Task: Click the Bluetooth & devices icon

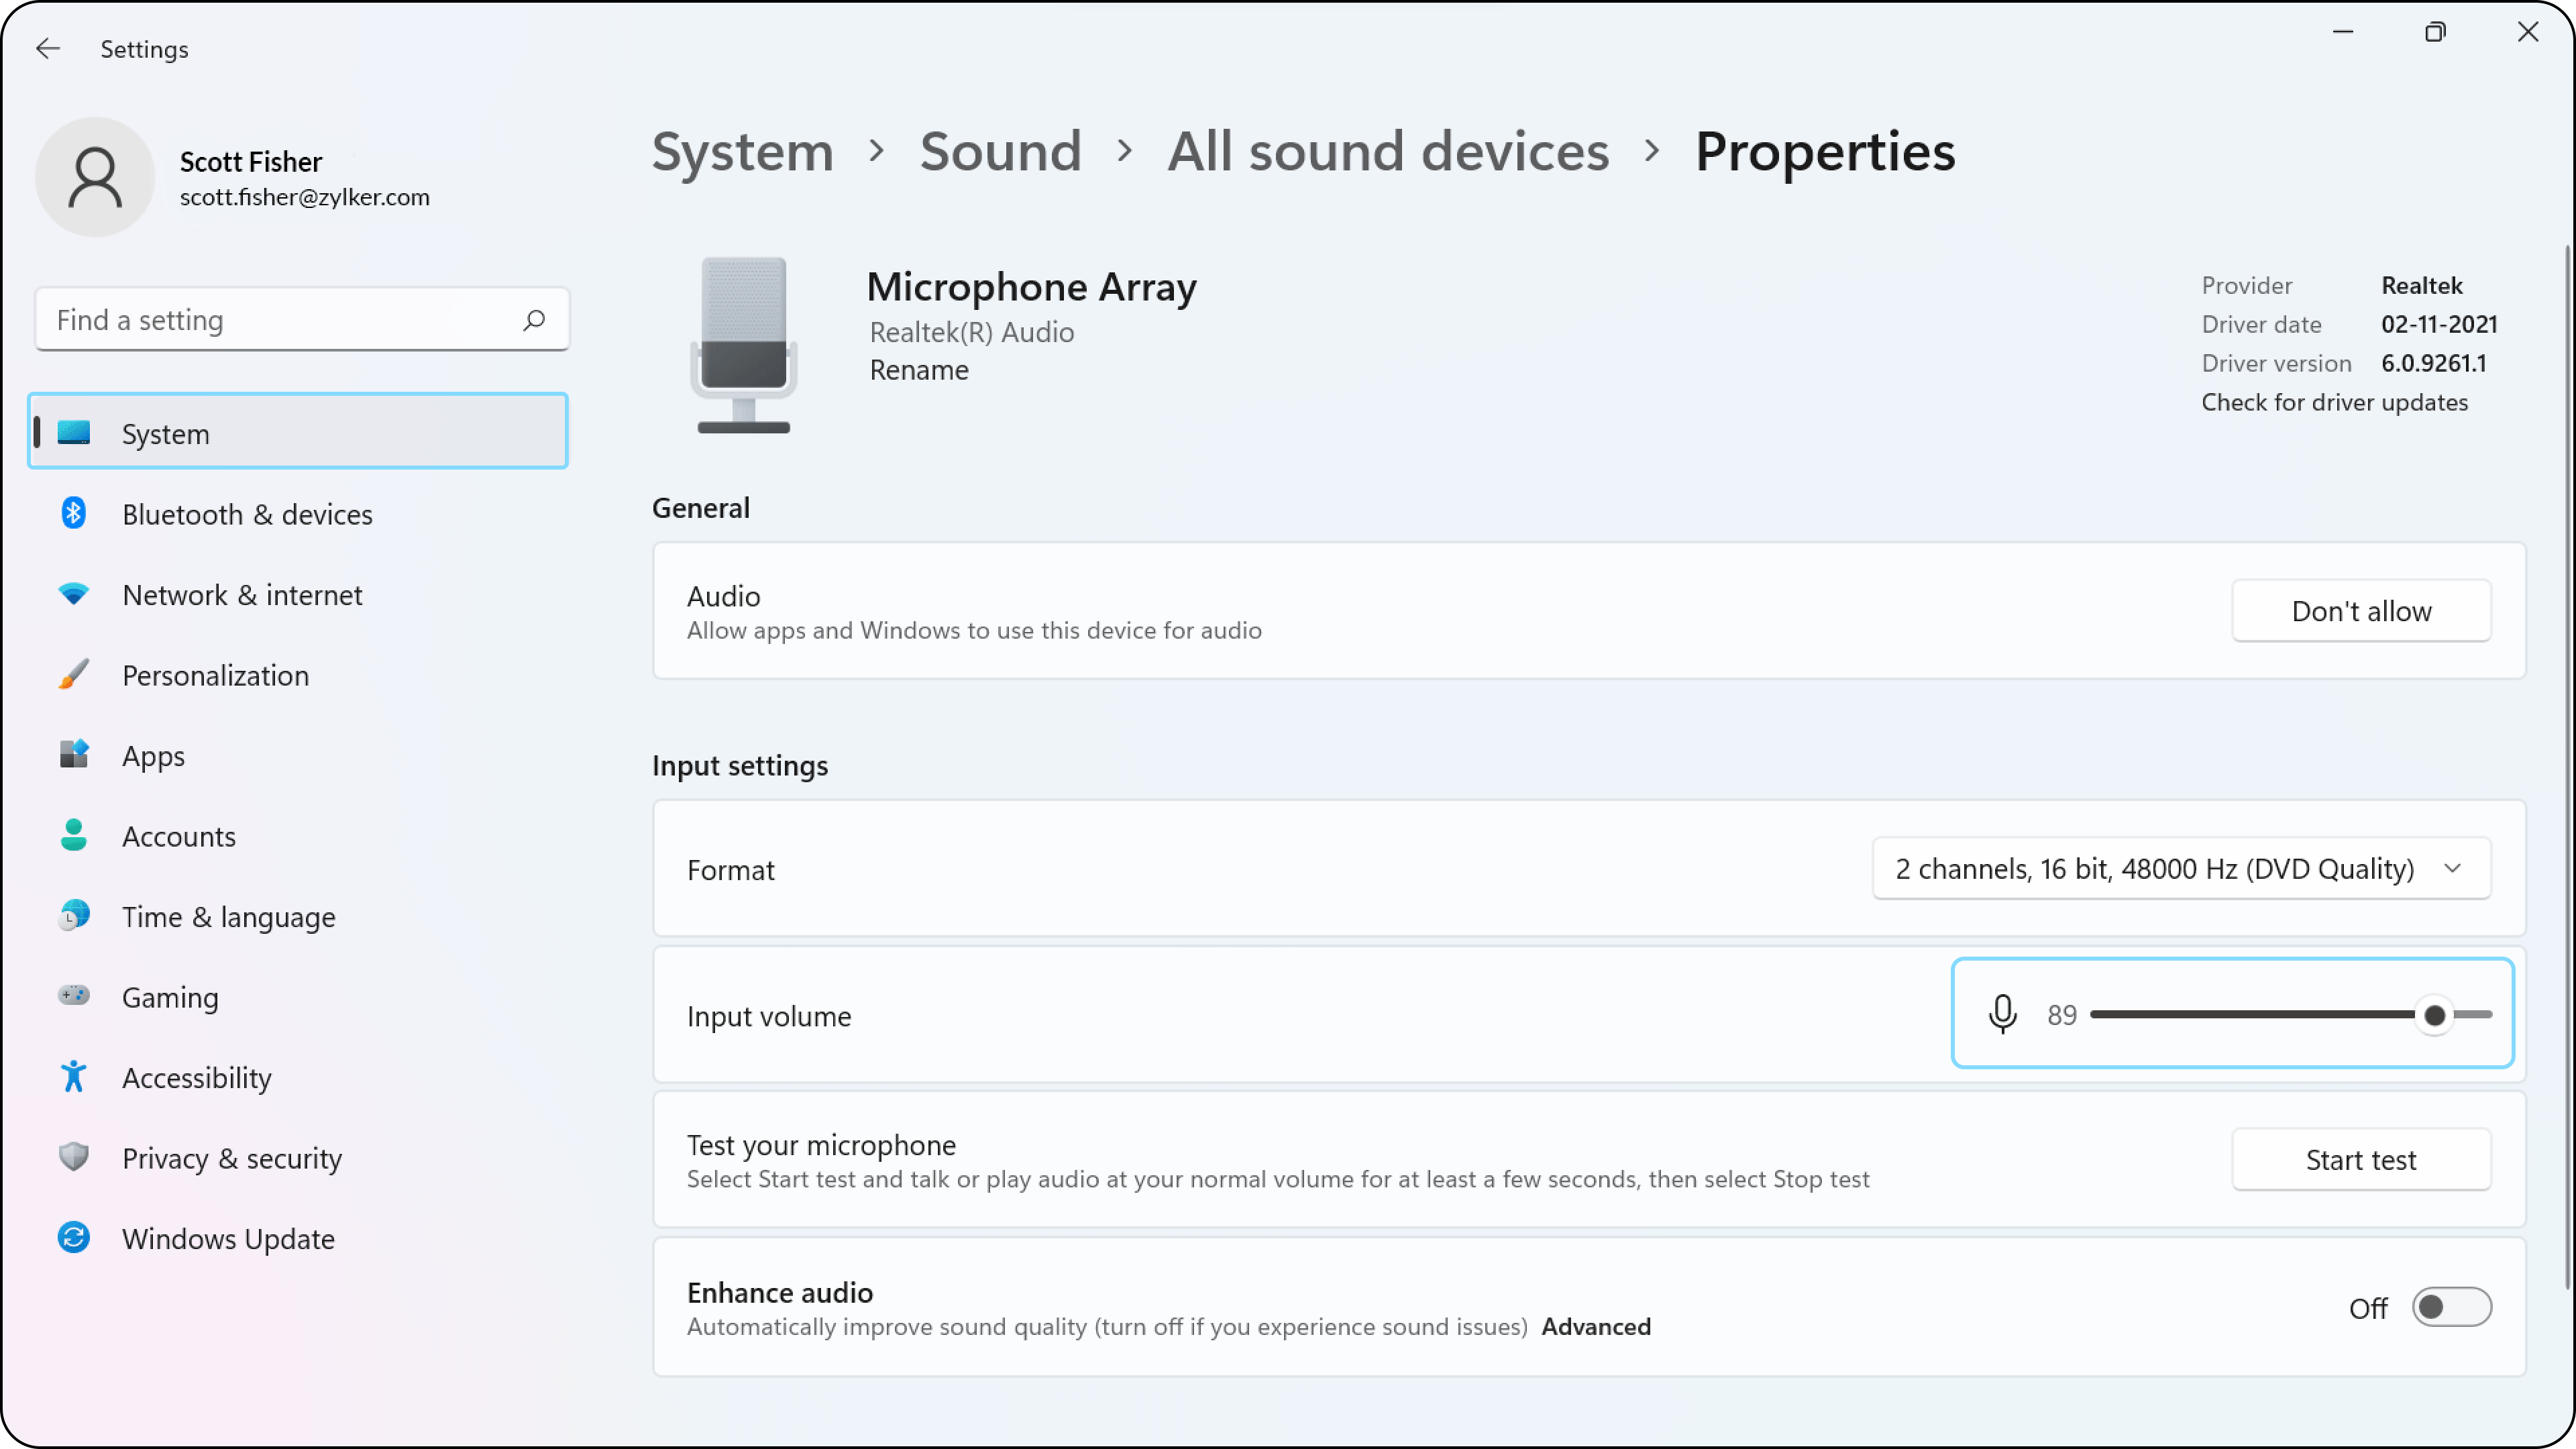Action: click(73, 514)
